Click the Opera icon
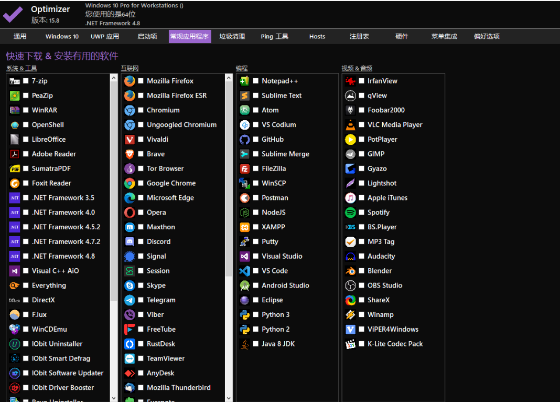This screenshot has height=402, width=560. coord(130,213)
